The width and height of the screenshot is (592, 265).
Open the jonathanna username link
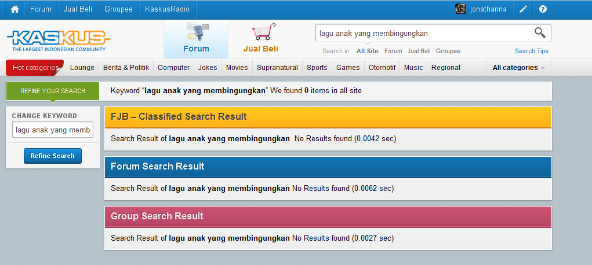[x=488, y=9]
